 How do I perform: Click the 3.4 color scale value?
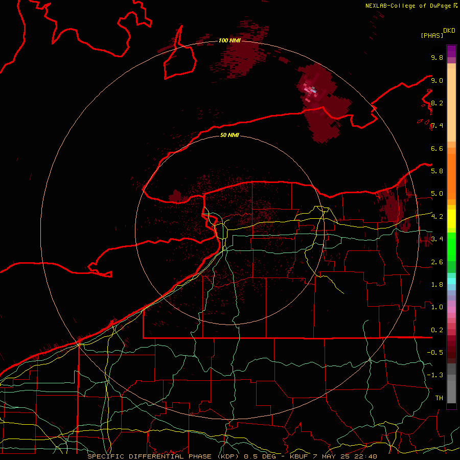(437, 239)
